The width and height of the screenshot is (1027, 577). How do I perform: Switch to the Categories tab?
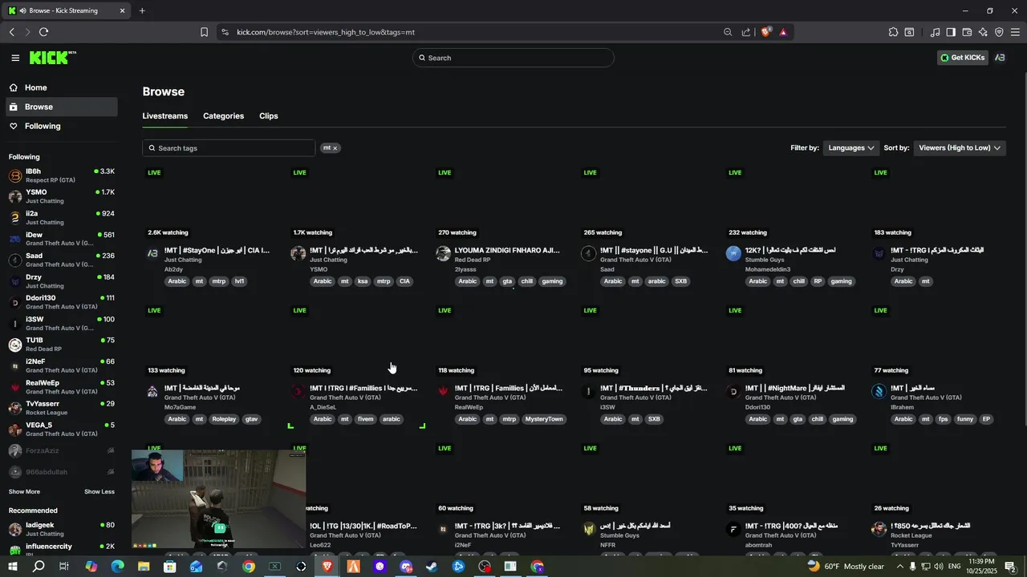(223, 116)
